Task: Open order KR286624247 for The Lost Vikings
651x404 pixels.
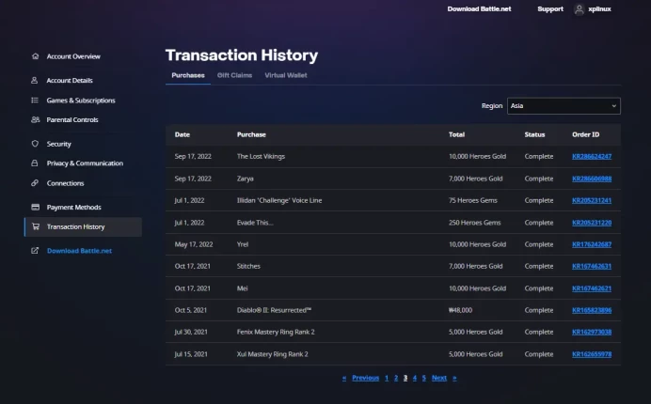Action: (x=592, y=156)
